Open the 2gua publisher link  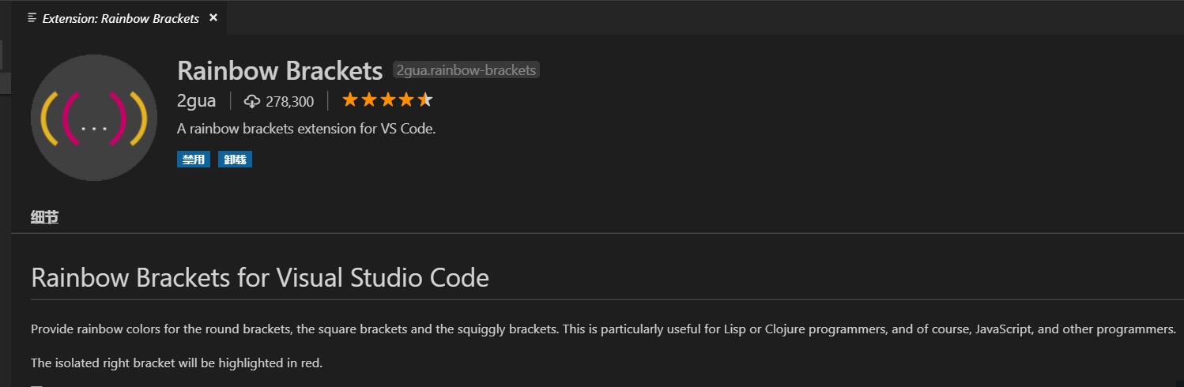tap(197, 101)
